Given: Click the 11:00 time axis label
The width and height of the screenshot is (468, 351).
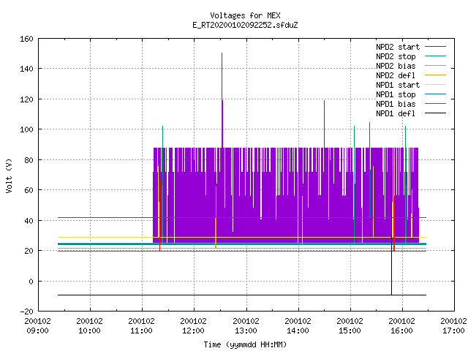Looking at the screenshot, I should (x=141, y=331).
